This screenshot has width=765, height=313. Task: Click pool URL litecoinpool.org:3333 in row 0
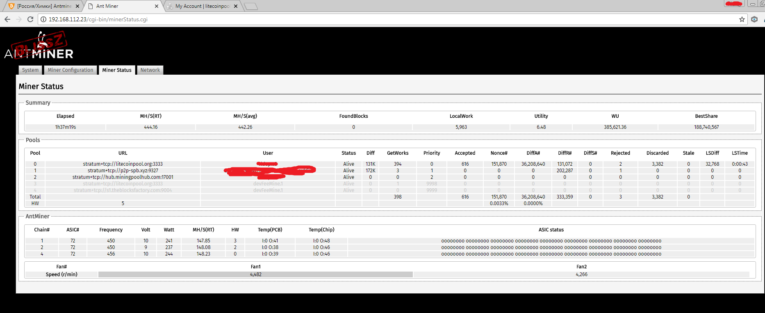(x=123, y=164)
